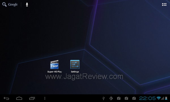Tap the Back navigation button
The image size is (170, 102).
pos(7,98)
